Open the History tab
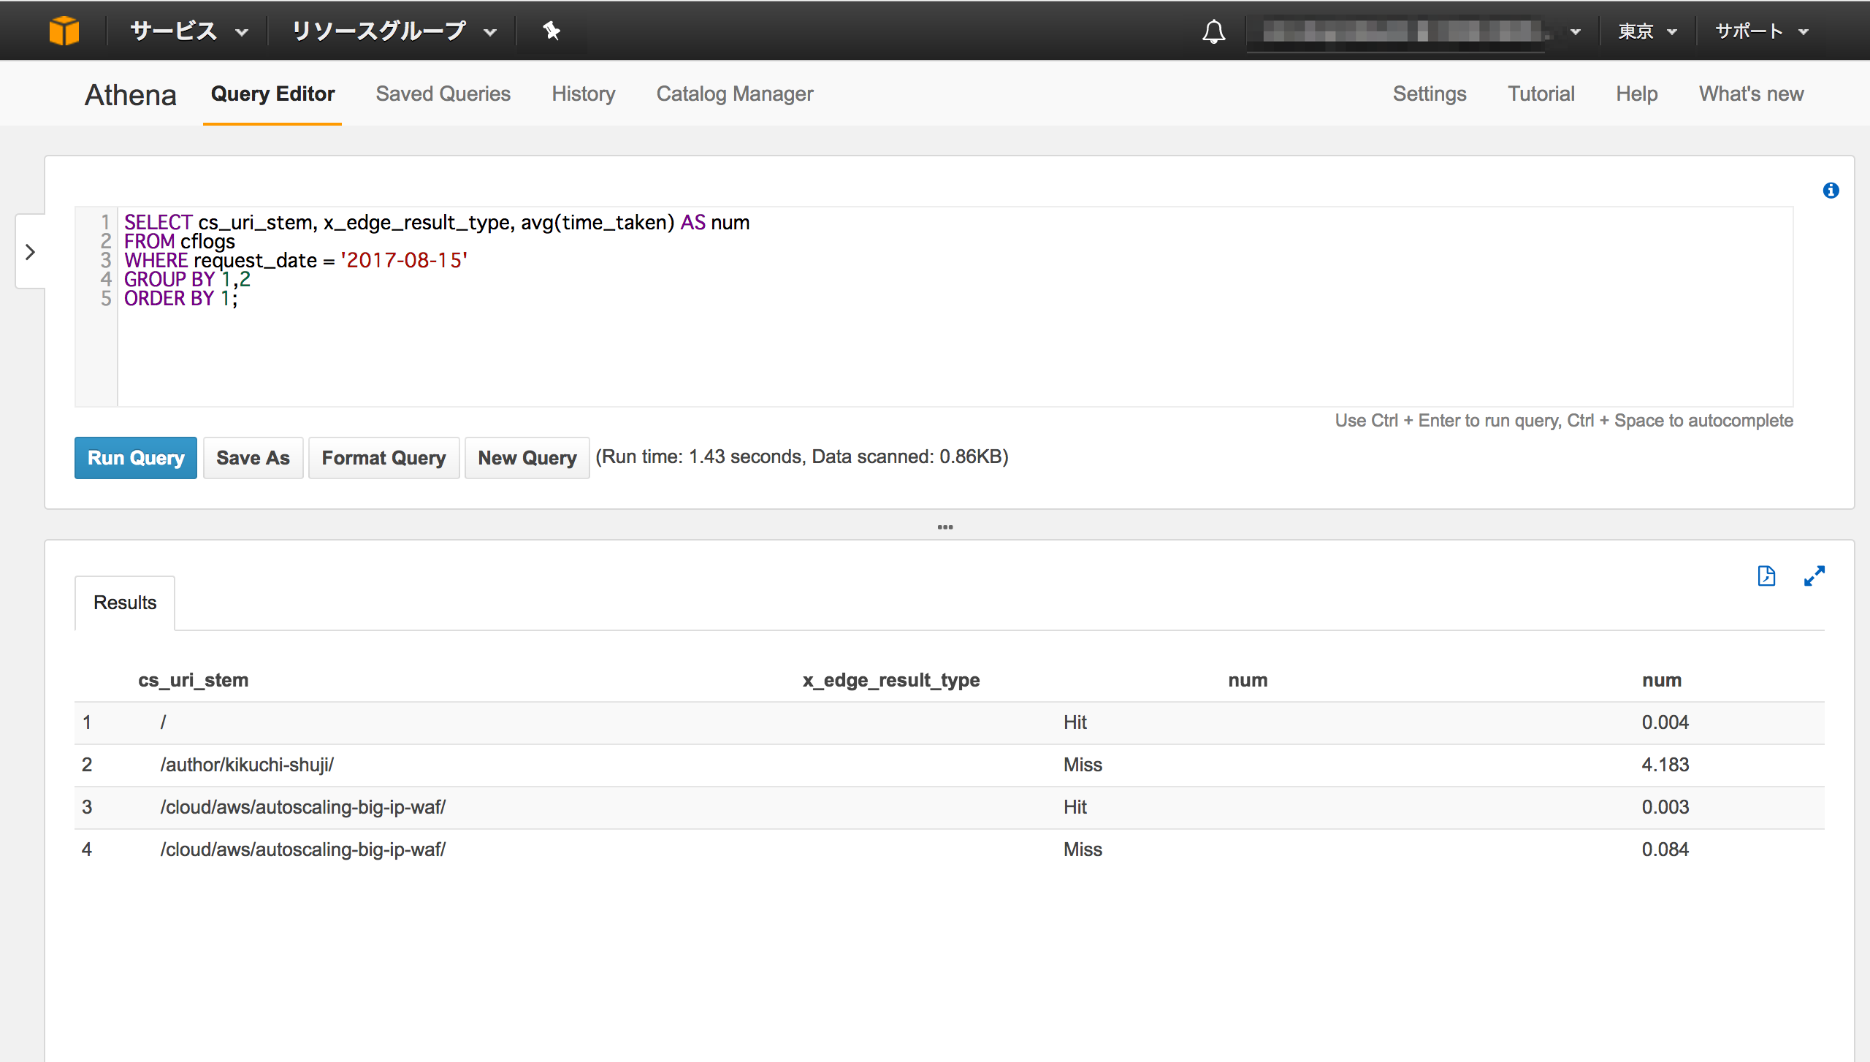 point(583,93)
